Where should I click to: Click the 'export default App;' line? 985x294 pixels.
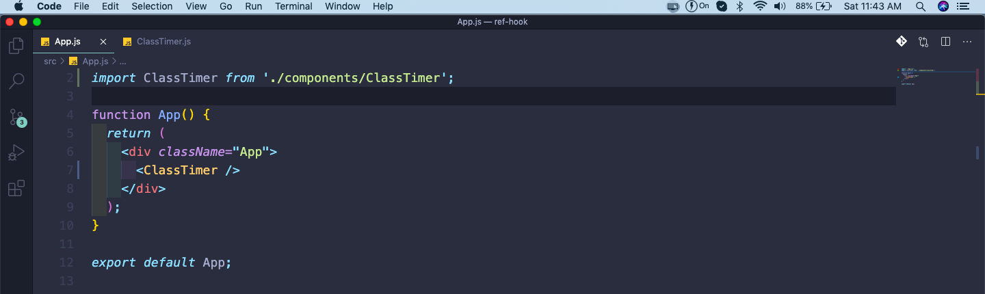[x=162, y=263]
